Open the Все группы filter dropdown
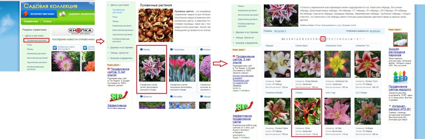Screen dimensions: 425x139 click(280, 31)
